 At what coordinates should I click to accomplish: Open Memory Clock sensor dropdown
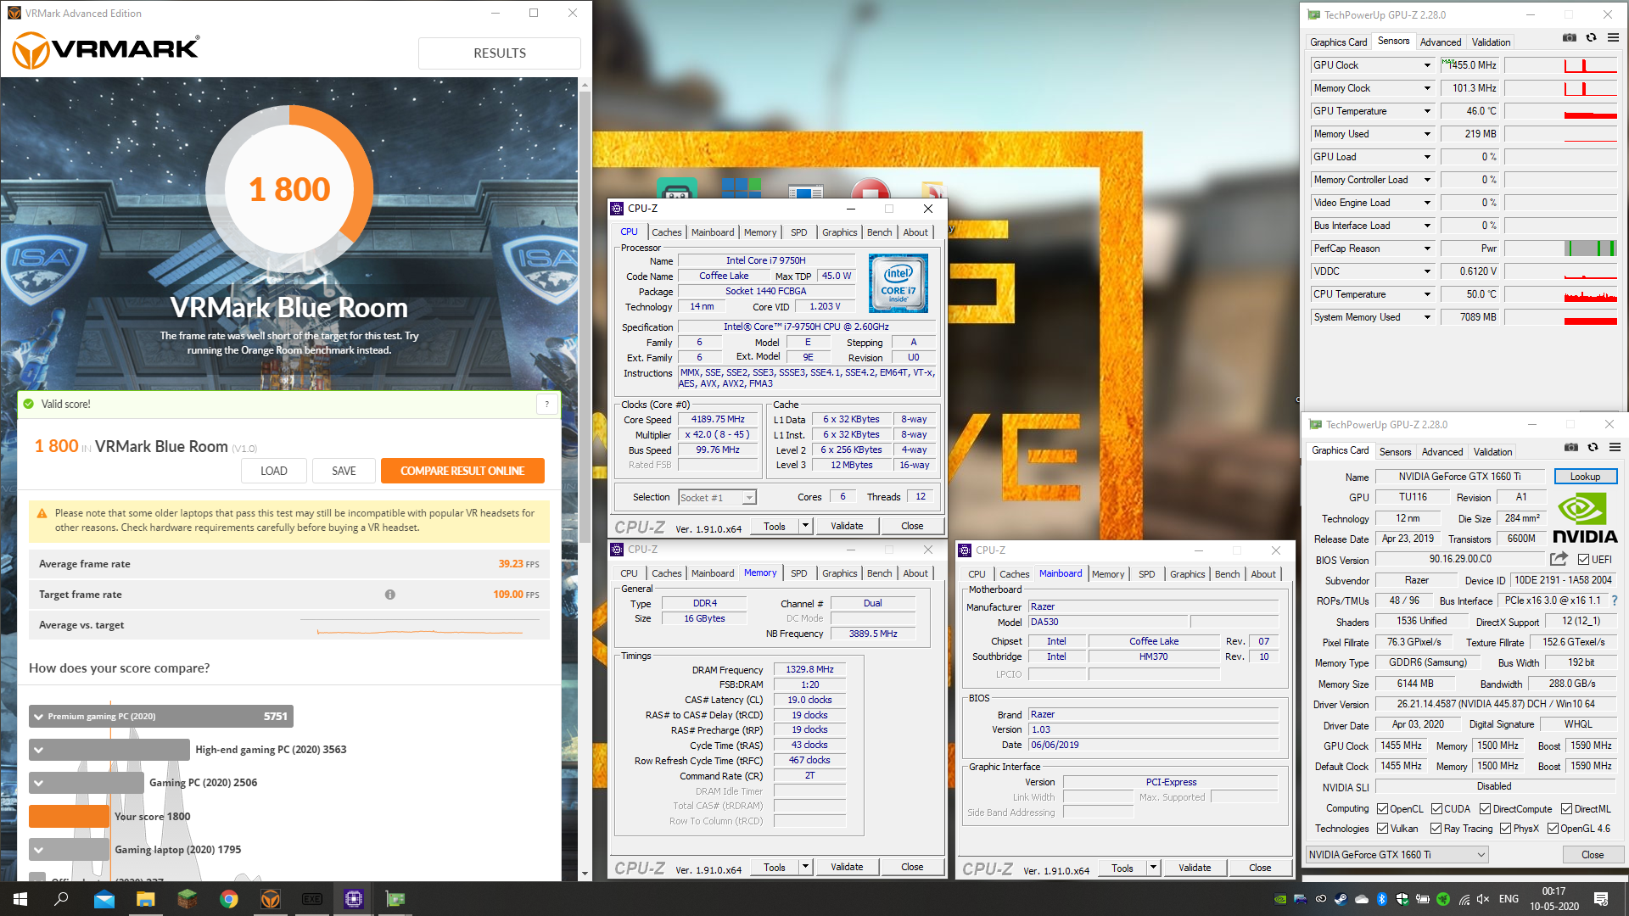click(1427, 88)
